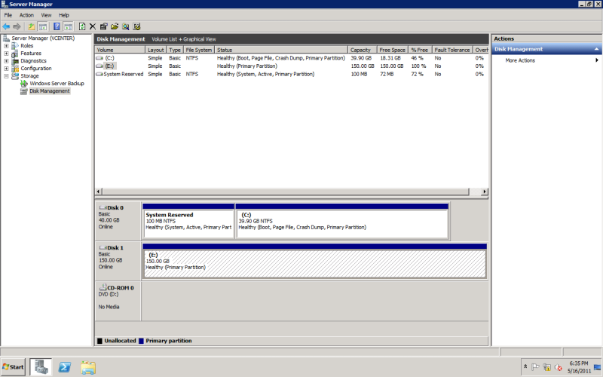Expand the Roles tree node
Viewport: 603px width, 377px height.
(6, 46)
